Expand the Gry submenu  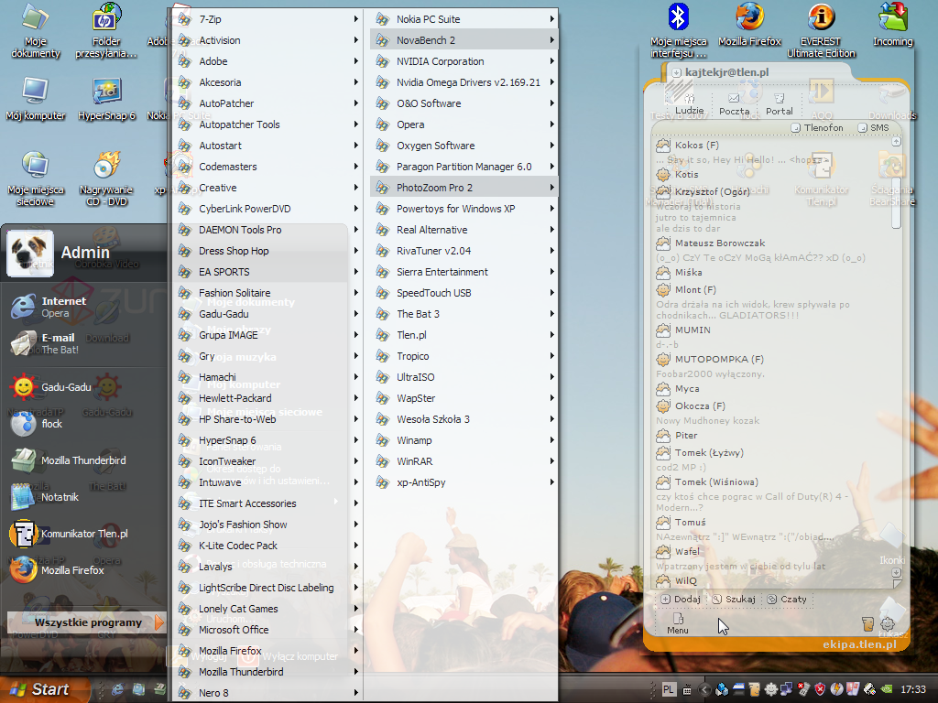[x=268, y=356]
